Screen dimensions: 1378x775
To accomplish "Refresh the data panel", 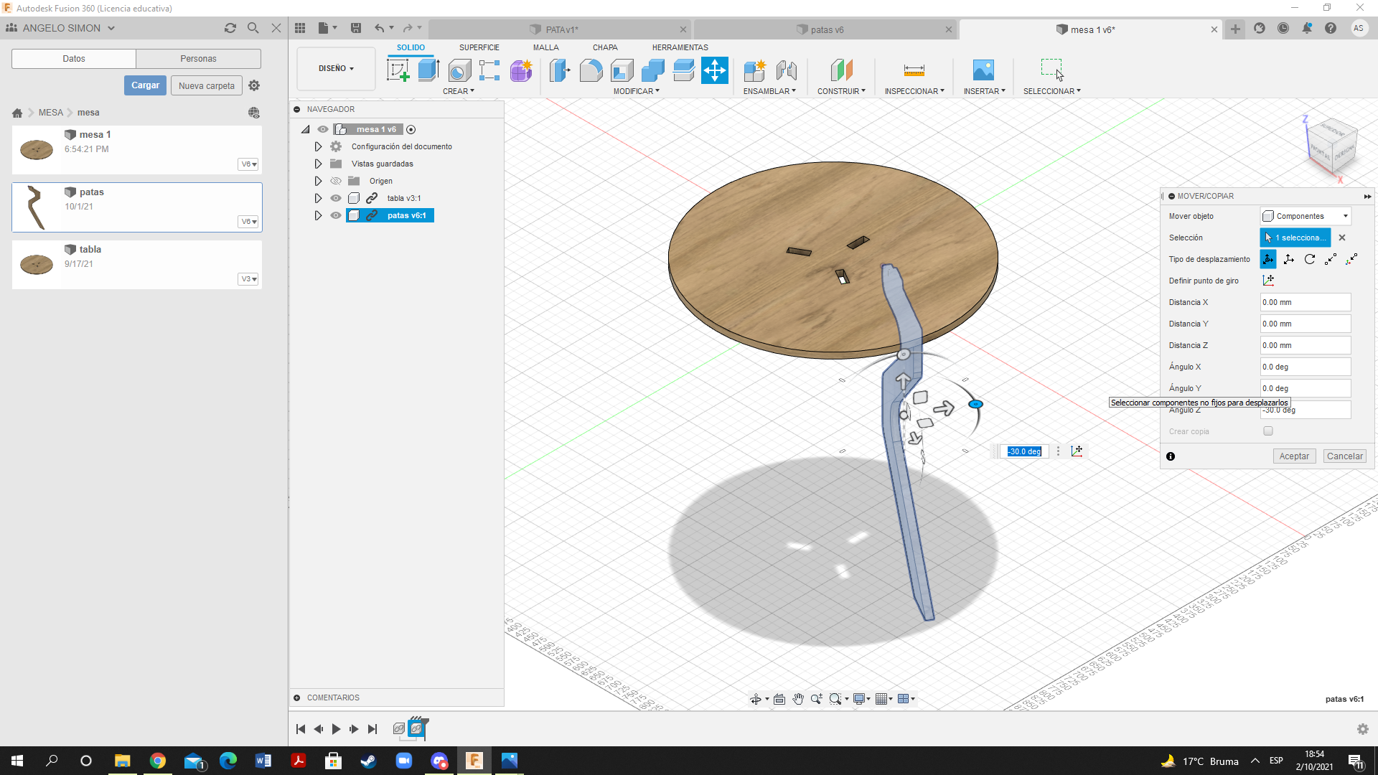I will 230,28.
